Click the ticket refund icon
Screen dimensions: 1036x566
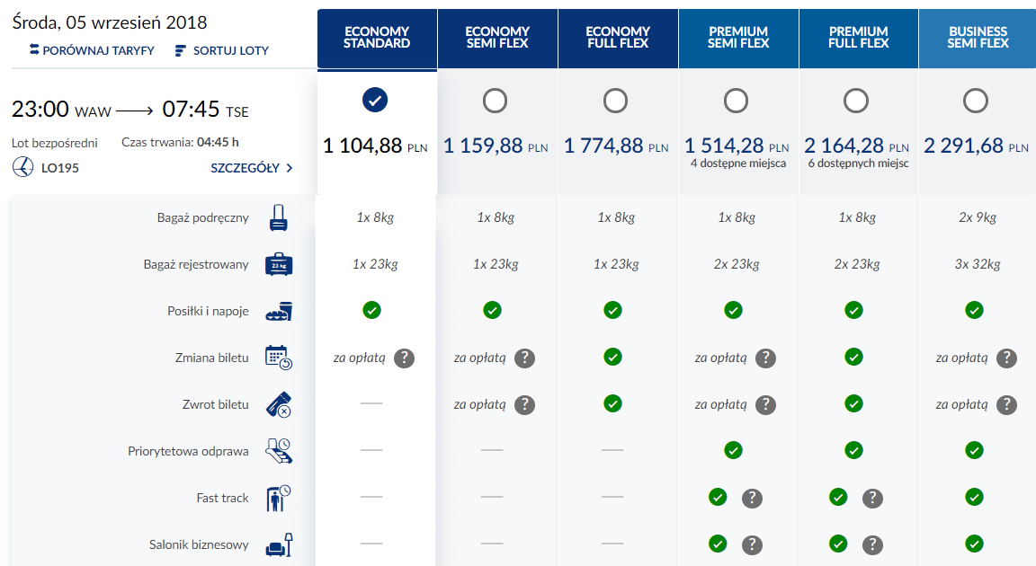(x=279, y=405)
